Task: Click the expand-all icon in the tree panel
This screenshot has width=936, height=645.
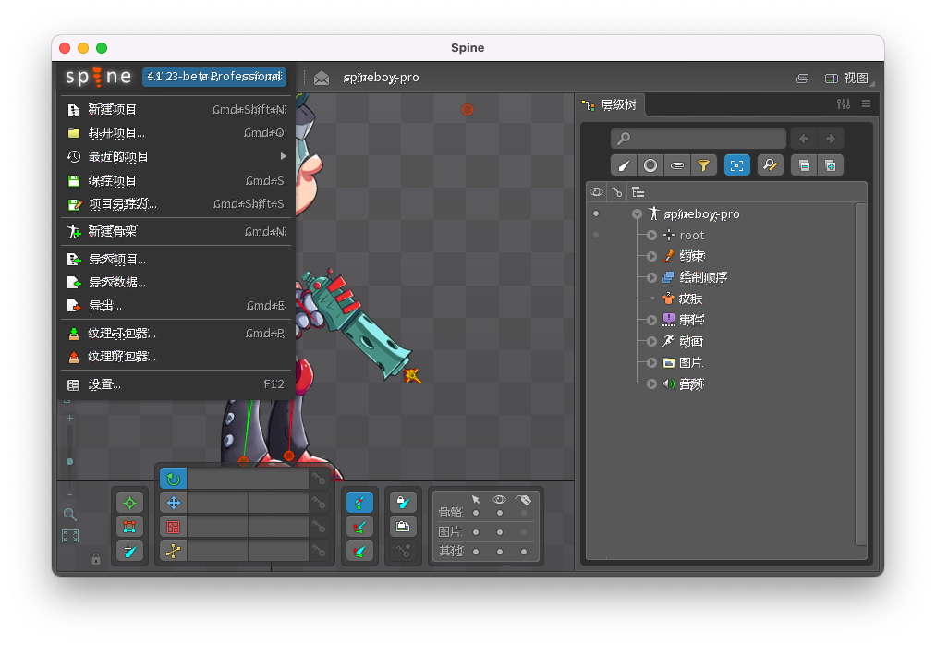Action: (x=831, y=164)
